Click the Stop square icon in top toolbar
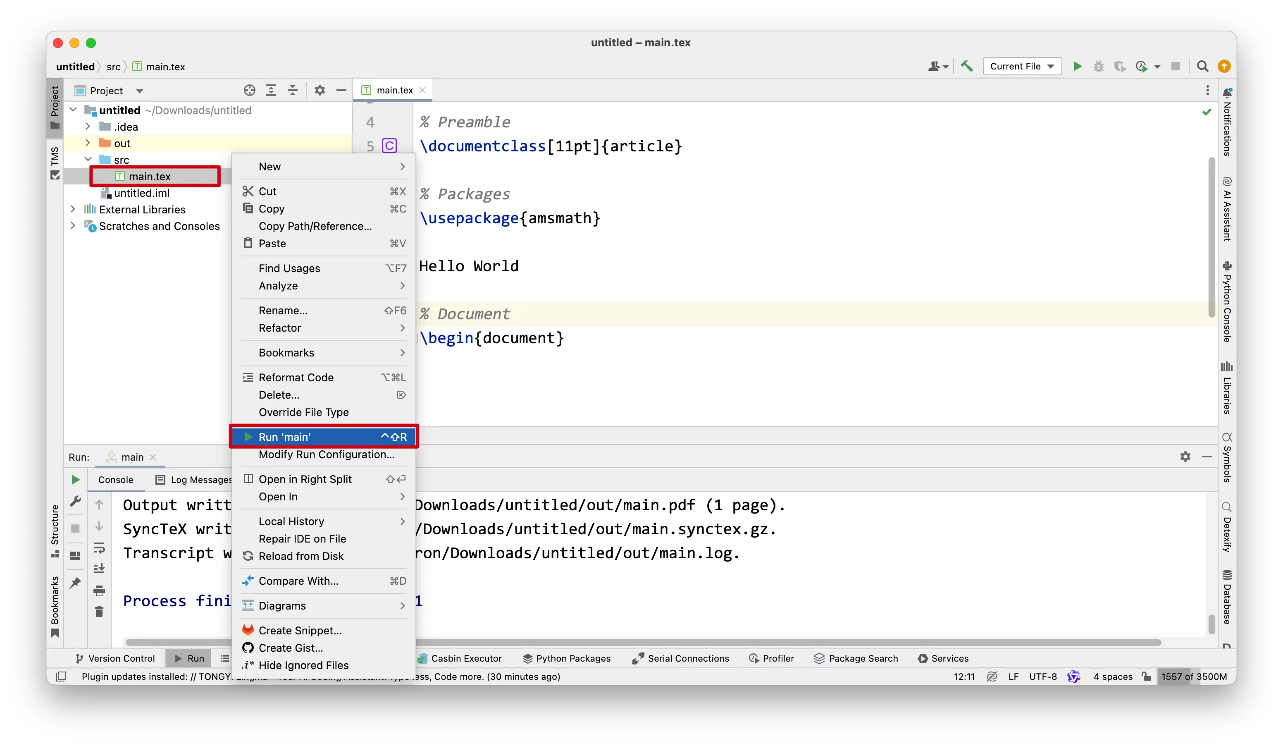 point(1175,66)
